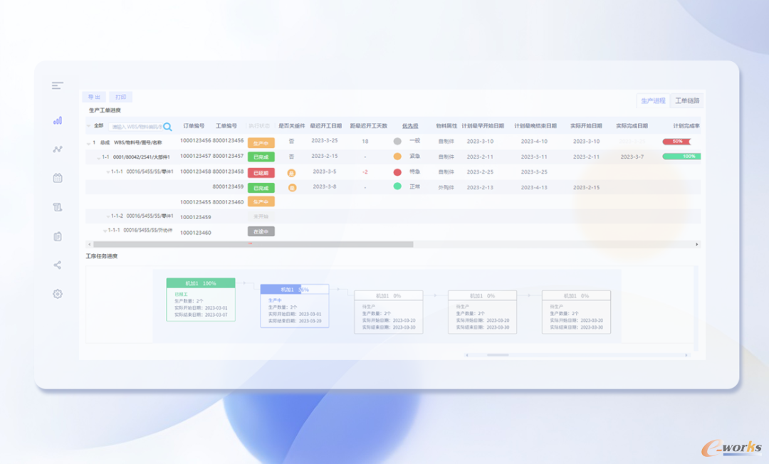The width and height of the screenshot is (769, 464).
Task: Switch to the 工单链路 tab
Action: [687, 100]
